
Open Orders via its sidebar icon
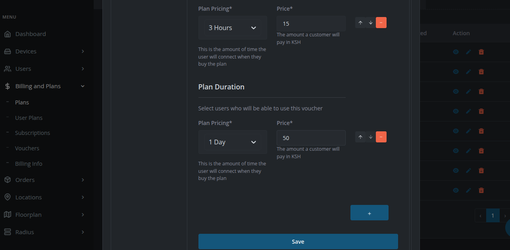point(8,180)
